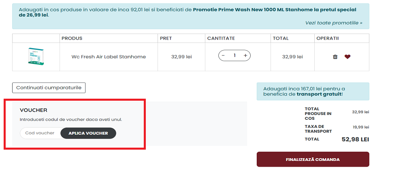Viewport: 405px width, 182px height.
Task: Increase quantity with the plus button
Action: click(x=245, y=55)
